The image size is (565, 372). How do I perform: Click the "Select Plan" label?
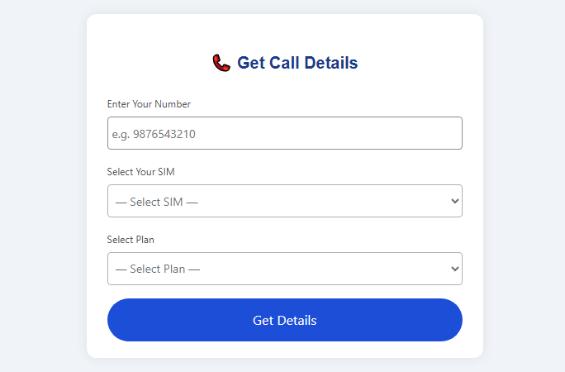(x=131, y=240)
